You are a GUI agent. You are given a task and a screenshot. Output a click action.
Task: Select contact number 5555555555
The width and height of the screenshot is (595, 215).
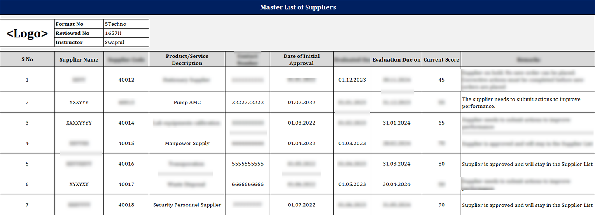[x=247, y=164]
